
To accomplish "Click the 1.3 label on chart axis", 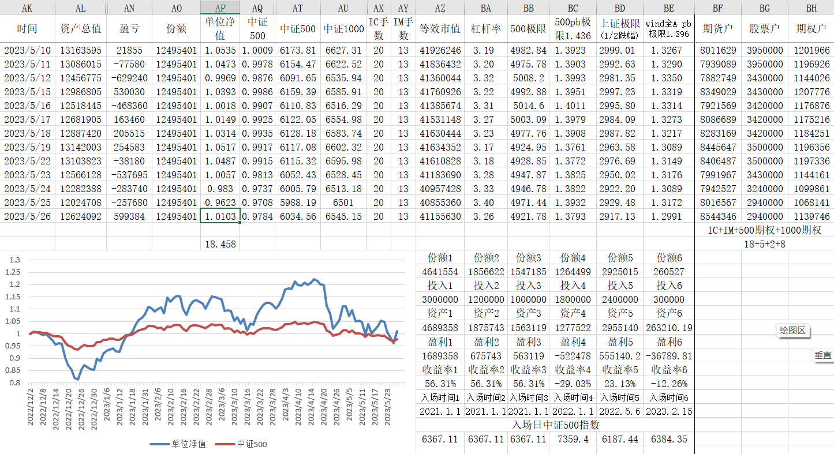I will tap(14, 260).
